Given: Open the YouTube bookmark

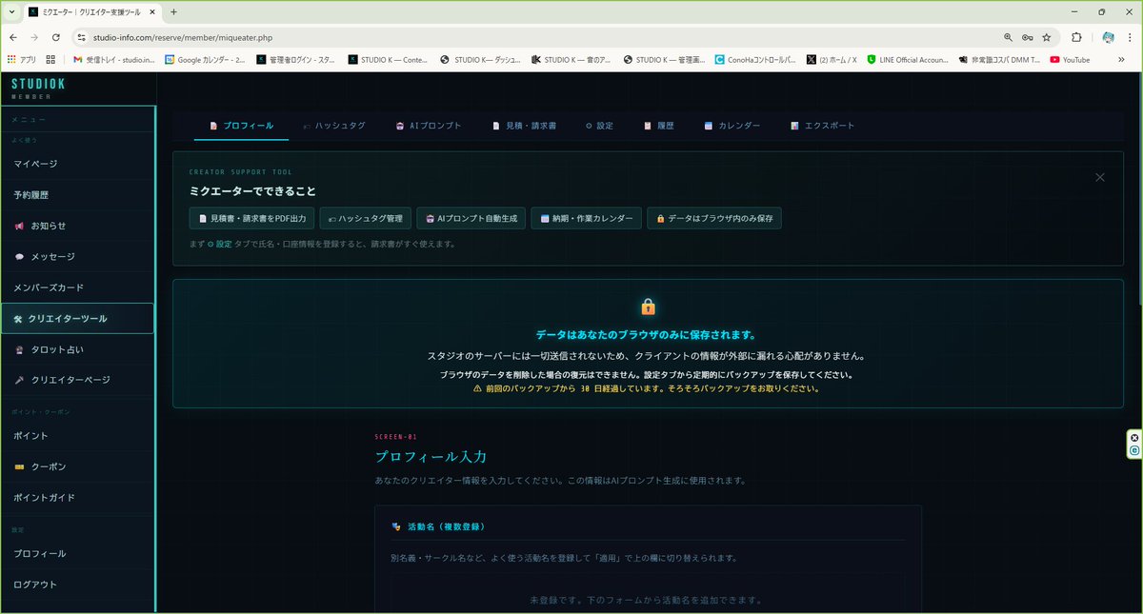Looking at the screenshot, I should 1070,59.
